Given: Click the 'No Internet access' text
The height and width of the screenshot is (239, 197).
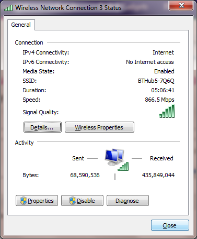Looking at the screenshot, I should pos(150,62).
